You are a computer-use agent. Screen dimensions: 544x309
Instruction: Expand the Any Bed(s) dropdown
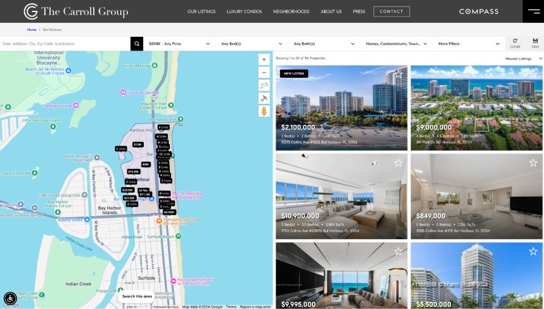[251, 43]
